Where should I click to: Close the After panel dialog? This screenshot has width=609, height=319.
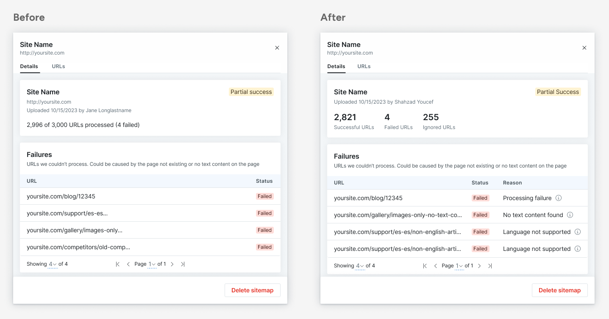[584, 48]
